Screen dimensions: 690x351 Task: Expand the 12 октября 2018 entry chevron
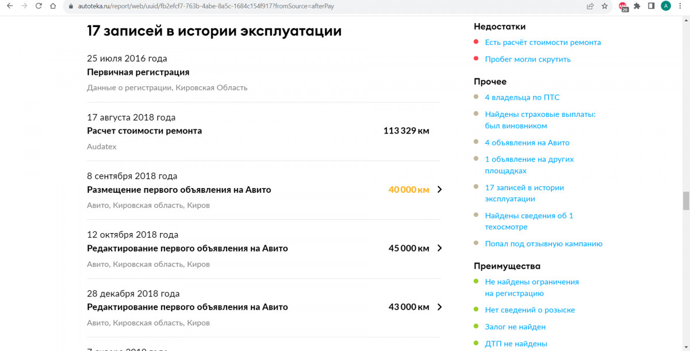pyautogui.click(x=439, y=249)
